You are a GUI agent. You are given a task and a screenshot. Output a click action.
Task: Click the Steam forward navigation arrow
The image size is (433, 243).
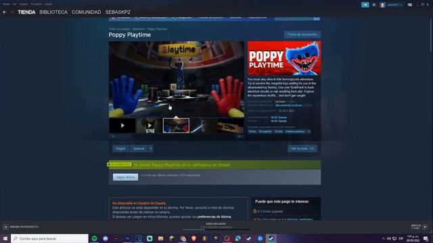pyautogui.click(x=12, y=12)
